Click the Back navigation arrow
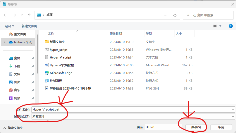Image resolution: width=236 pixels, height=133 pixels. (6, 15)
